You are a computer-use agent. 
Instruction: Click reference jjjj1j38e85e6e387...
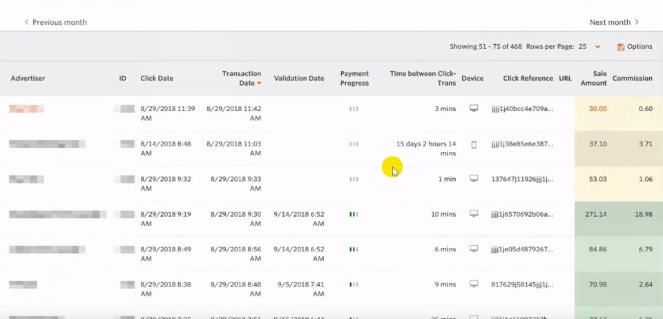tap(522, 144)
